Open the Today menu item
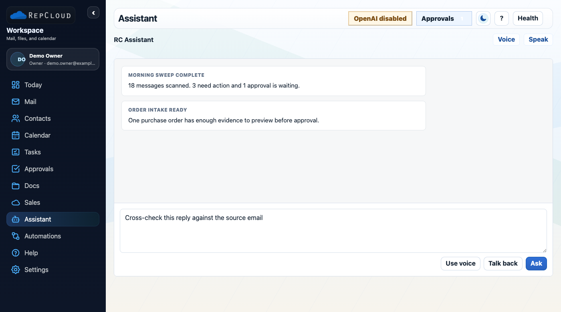This screenshot has width=561, height=312. (x=53, y=85)
